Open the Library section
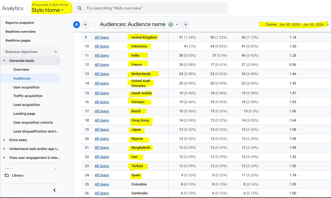This screenshot has width=331, height=198. (x=17, y=175)
